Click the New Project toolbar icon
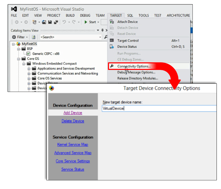Screen dimensions: 221x189 34,22
